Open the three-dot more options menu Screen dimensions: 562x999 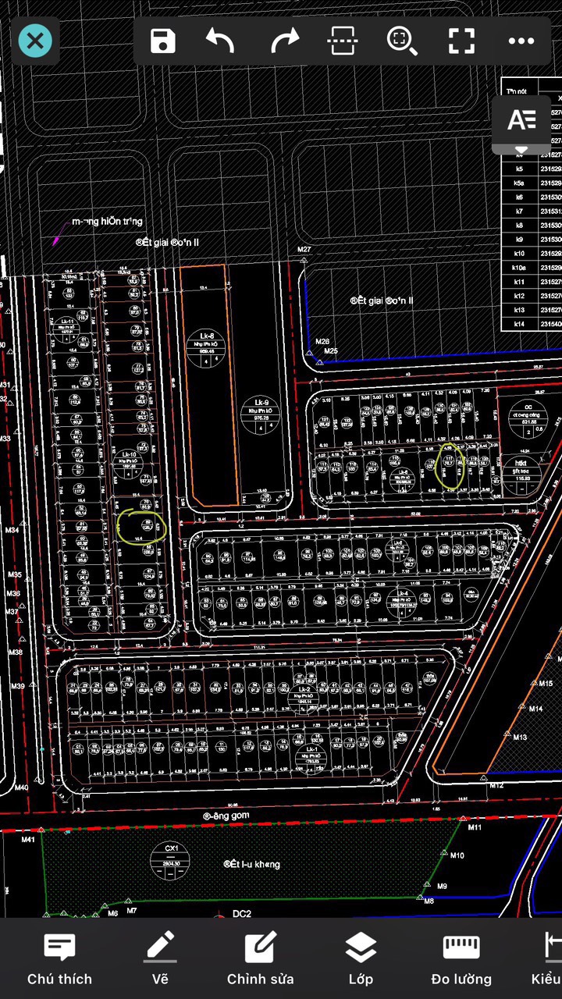tap(521, 41)
